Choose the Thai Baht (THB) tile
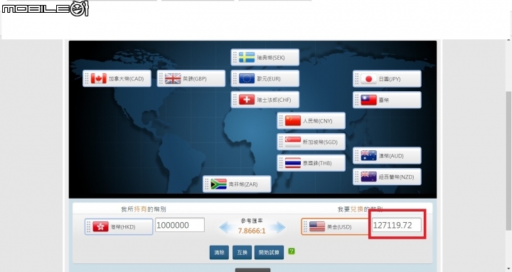 311,163
